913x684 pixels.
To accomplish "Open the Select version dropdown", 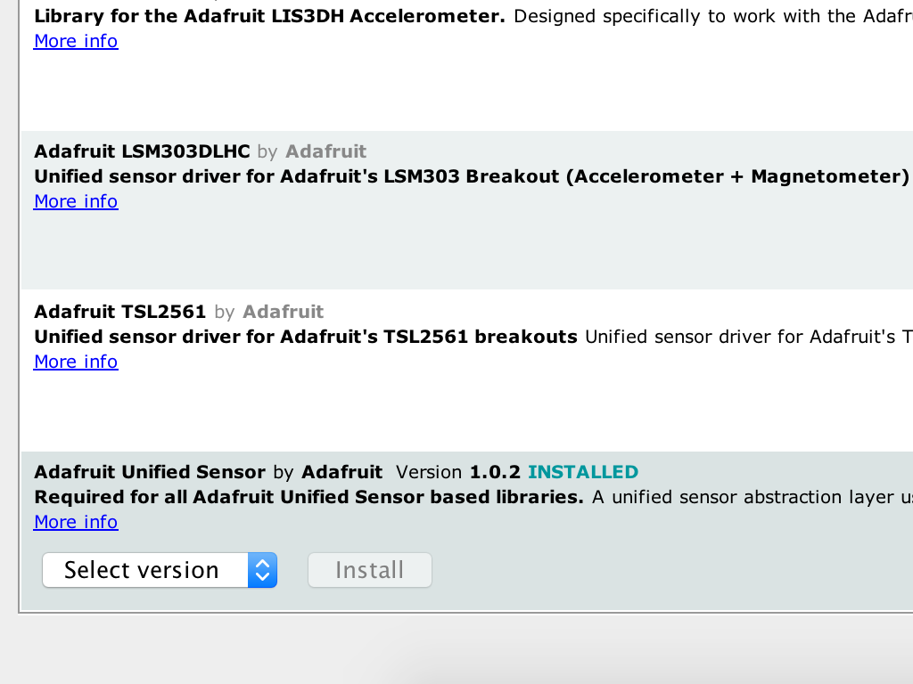I will (x=160, y=570).
